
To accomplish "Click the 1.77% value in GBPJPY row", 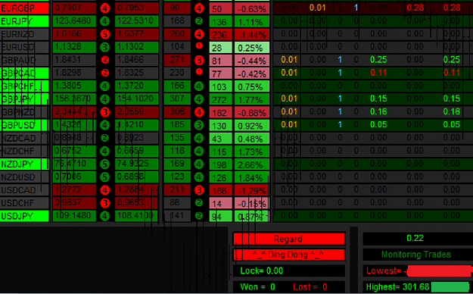I will (252, 99).
